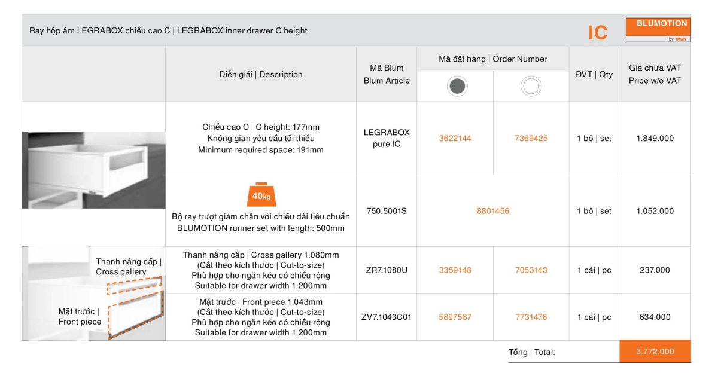Click article code ZV7.1043C01

(387, 317)
